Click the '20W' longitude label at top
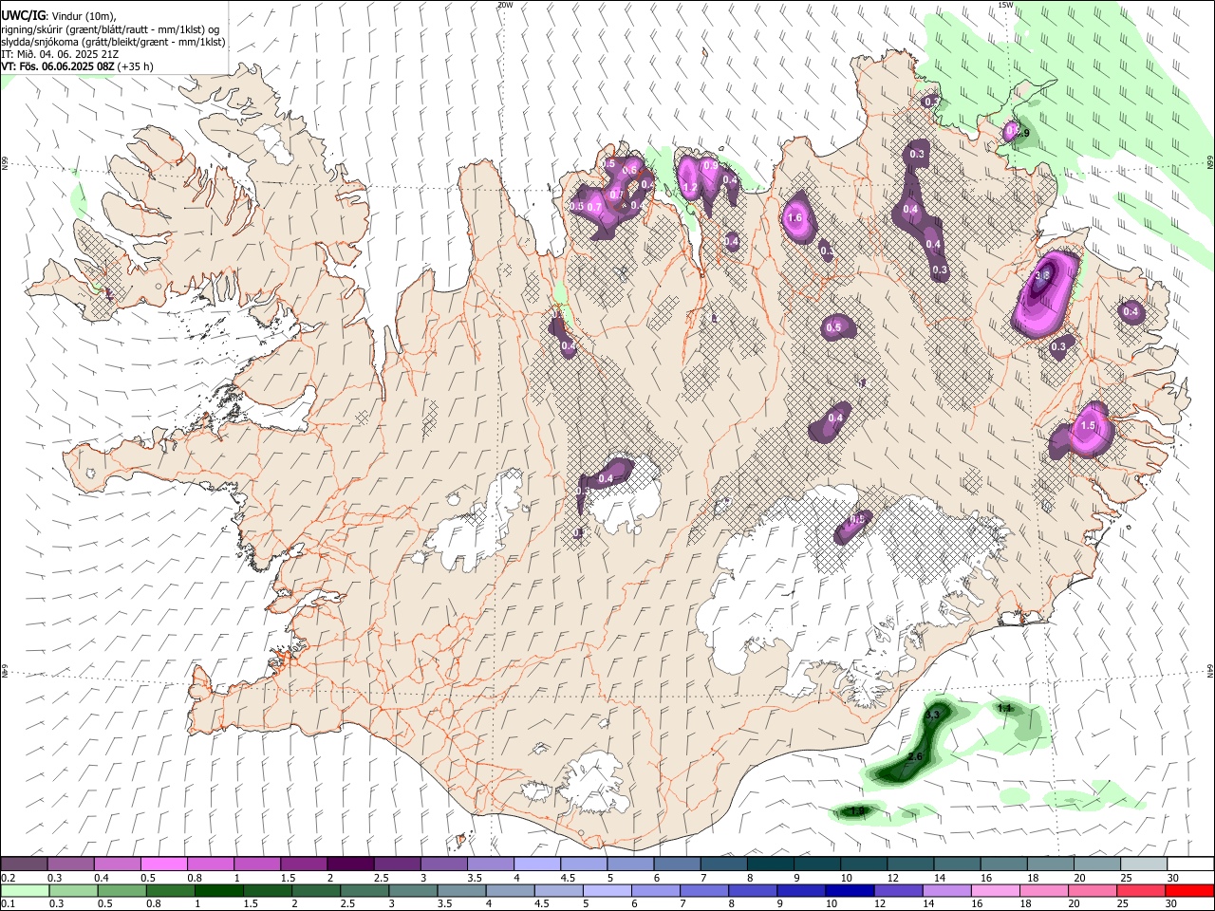The image size is (1215, 911). point(505,5)
